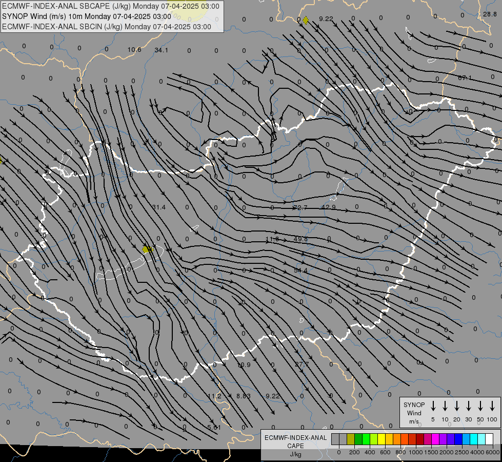Click the 5 m/s wind arrow in legend
Viewport: 502px width, 462px height.
point(433,406)
